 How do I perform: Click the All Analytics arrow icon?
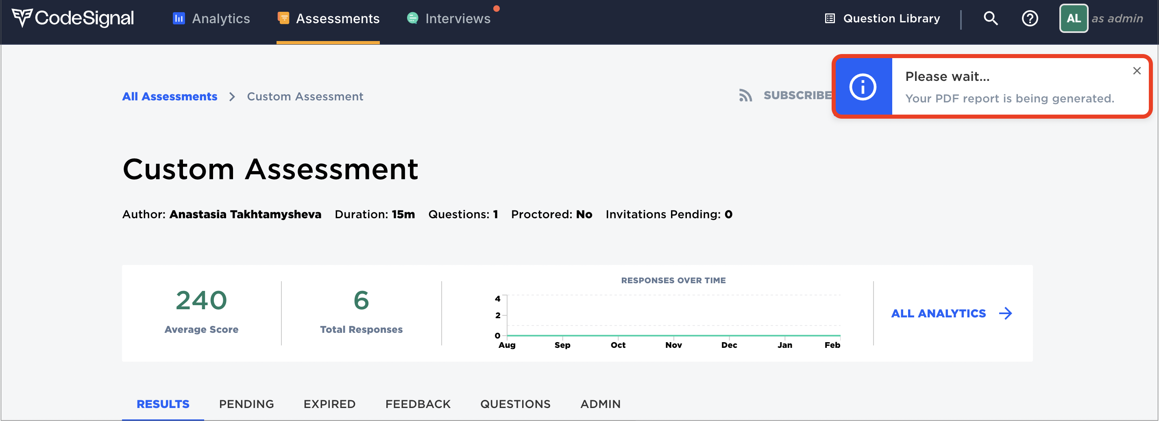tap(1005, 313)
